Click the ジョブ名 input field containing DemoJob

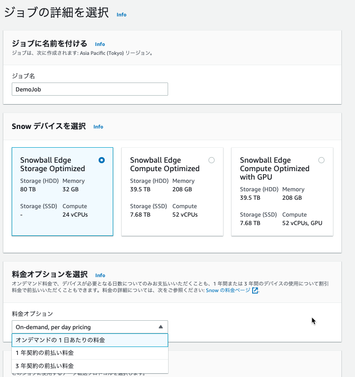pyautogui.click(x=90, y=89)
